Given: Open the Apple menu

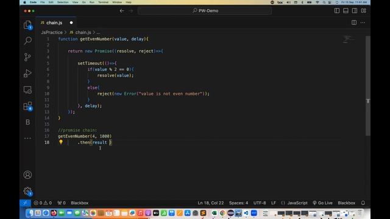Looking at the screenshot, I should coord(24,2).
